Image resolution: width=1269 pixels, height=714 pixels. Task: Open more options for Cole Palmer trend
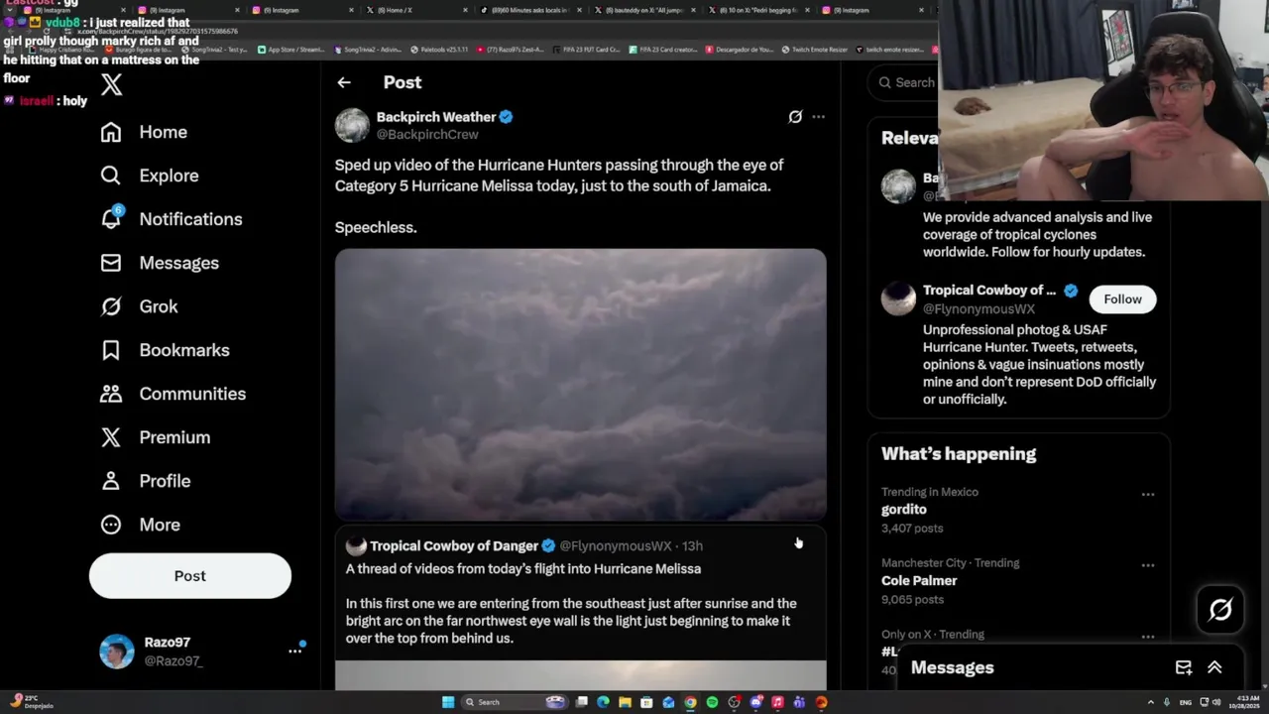point(1147,565)
